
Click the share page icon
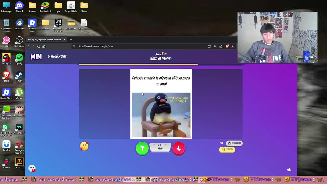pos(221,46)
